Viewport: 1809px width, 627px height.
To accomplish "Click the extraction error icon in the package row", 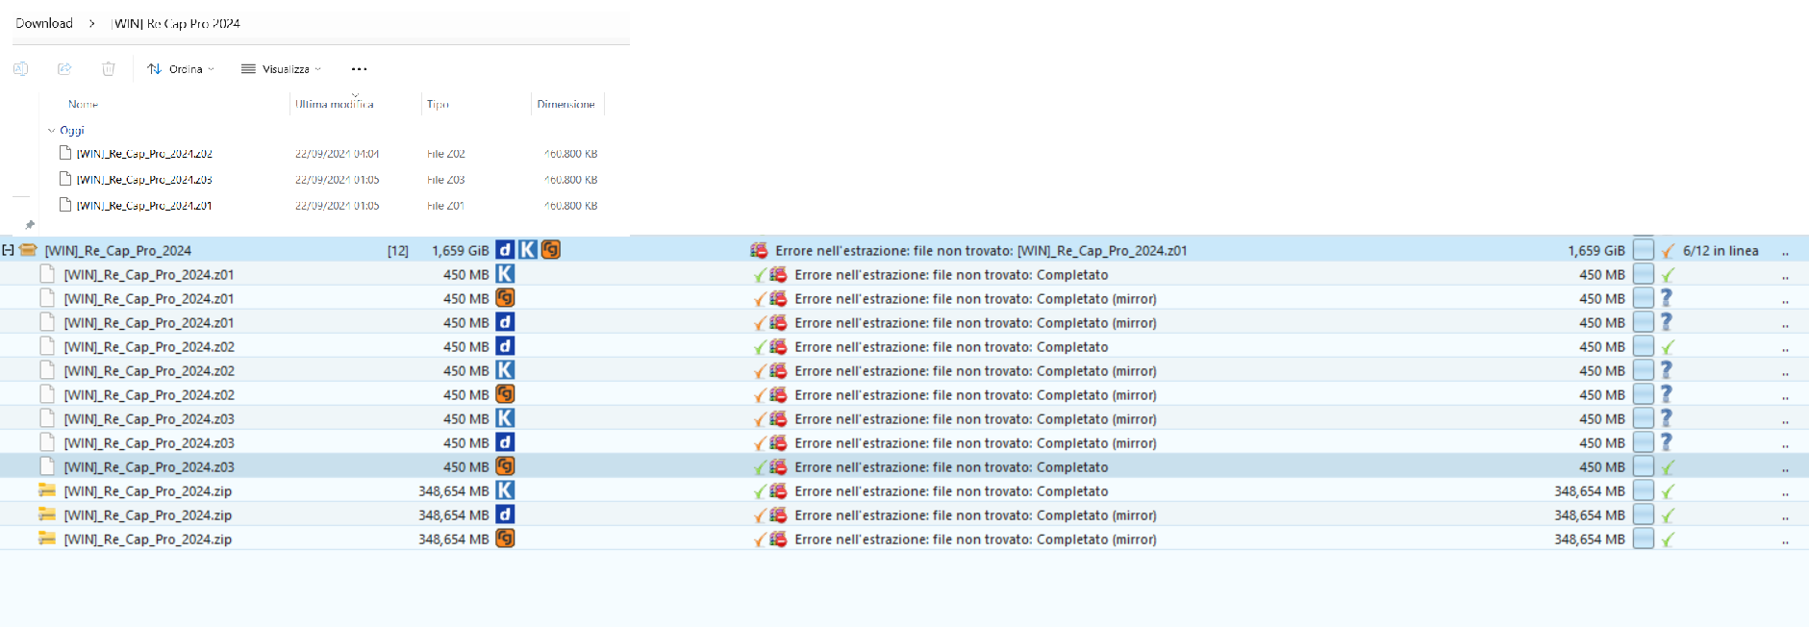I will coord(759,250).
